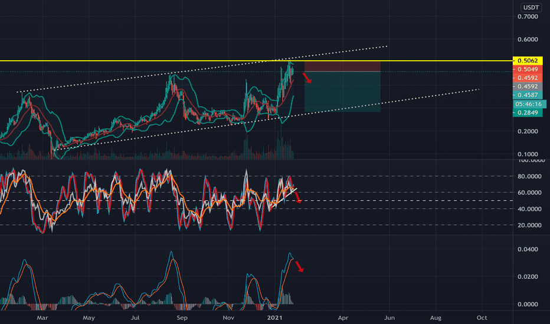The height and width of the screenshot is (324, 550).
Task: Click the 0.0400 MACD axis value
Action: pos(528,249)
